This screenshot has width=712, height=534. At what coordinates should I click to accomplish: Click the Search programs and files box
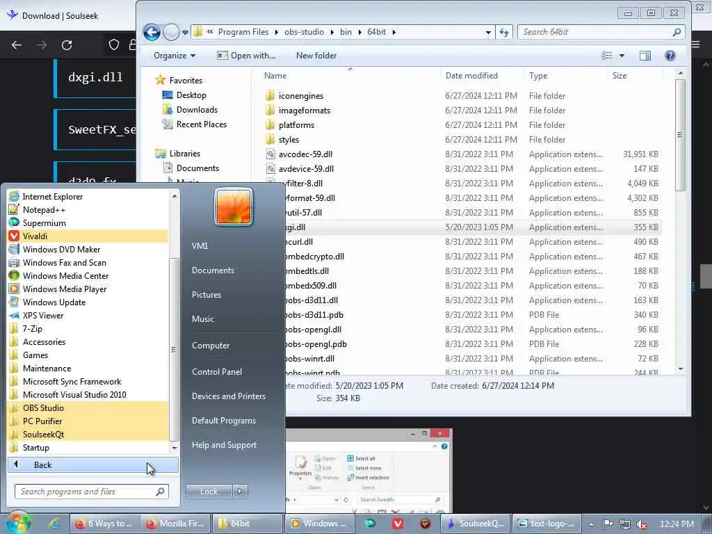click(92, 492)
